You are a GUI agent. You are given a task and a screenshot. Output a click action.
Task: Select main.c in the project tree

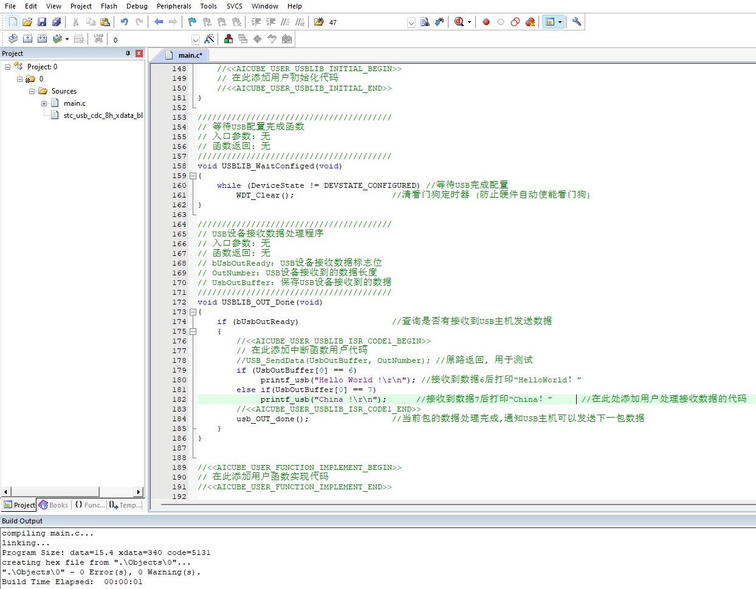(75, 103)
